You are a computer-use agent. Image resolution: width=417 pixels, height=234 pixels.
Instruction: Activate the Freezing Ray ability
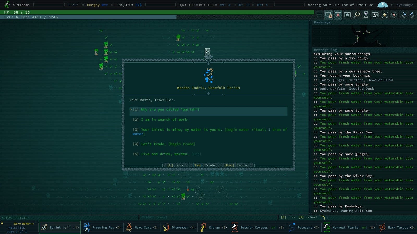102,227
